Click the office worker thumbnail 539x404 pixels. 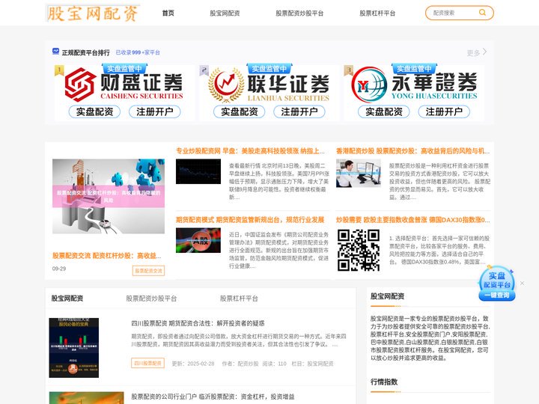point(359,173)
